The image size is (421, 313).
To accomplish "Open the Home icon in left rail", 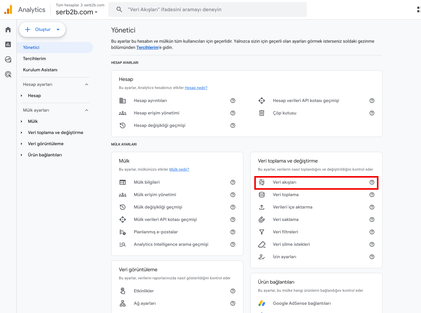I will tap(8, 29).
